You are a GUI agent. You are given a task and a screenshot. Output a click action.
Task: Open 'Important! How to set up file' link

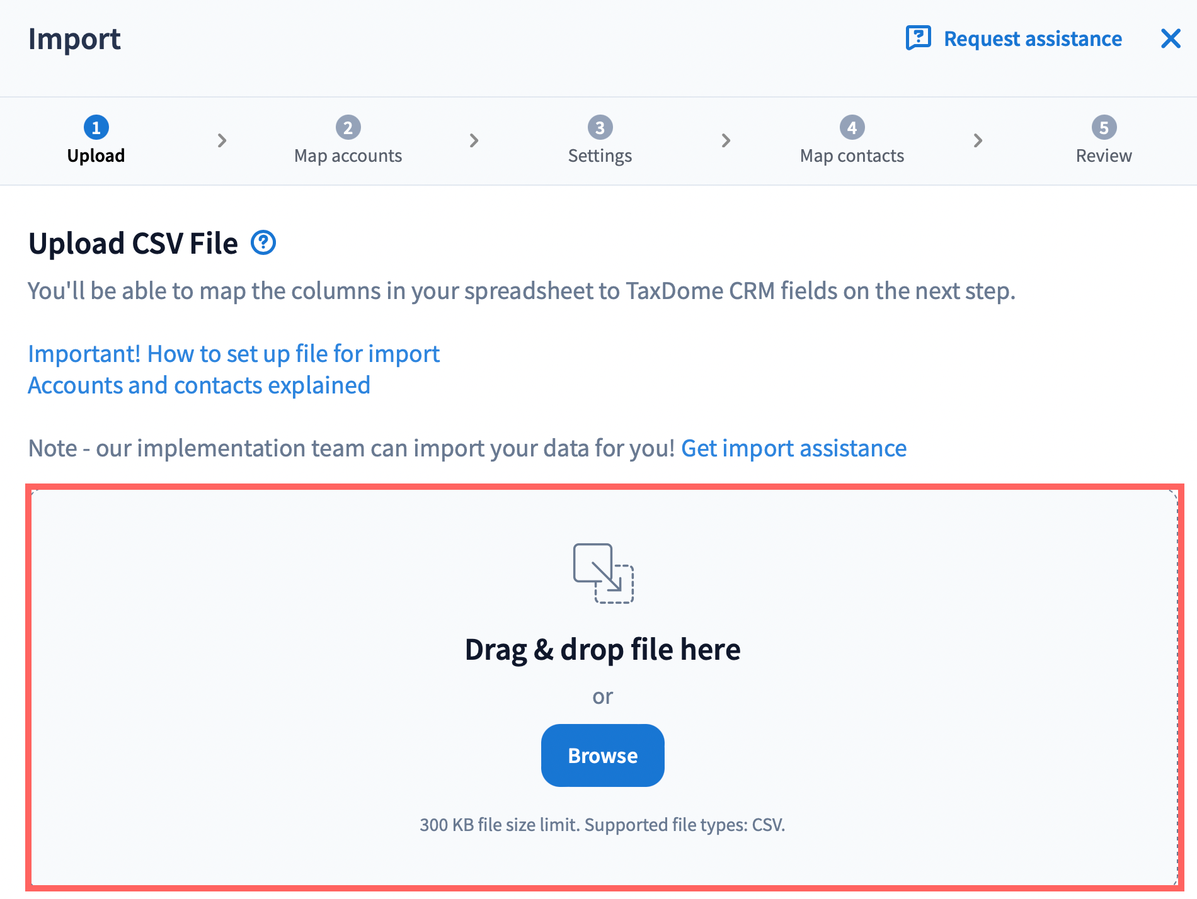click(234, 354)
